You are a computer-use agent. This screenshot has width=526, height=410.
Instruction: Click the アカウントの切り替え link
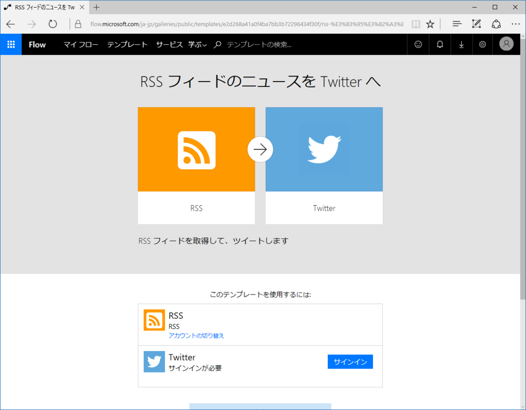[196, 336]
